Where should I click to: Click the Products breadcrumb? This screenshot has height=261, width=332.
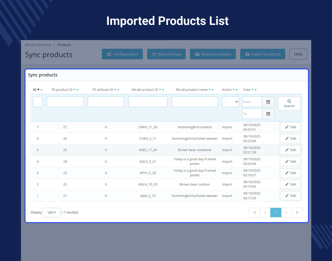tap(64, 45)
